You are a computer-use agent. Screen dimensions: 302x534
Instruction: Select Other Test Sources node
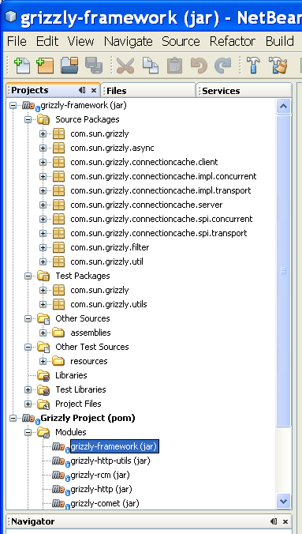tap(91, 347)
